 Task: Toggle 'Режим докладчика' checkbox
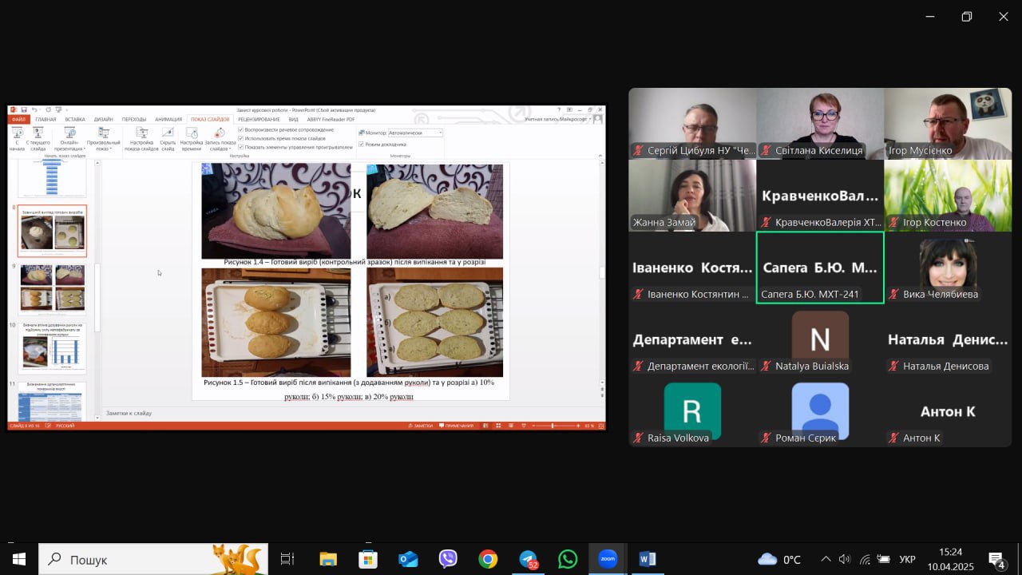tap(362, 145)
